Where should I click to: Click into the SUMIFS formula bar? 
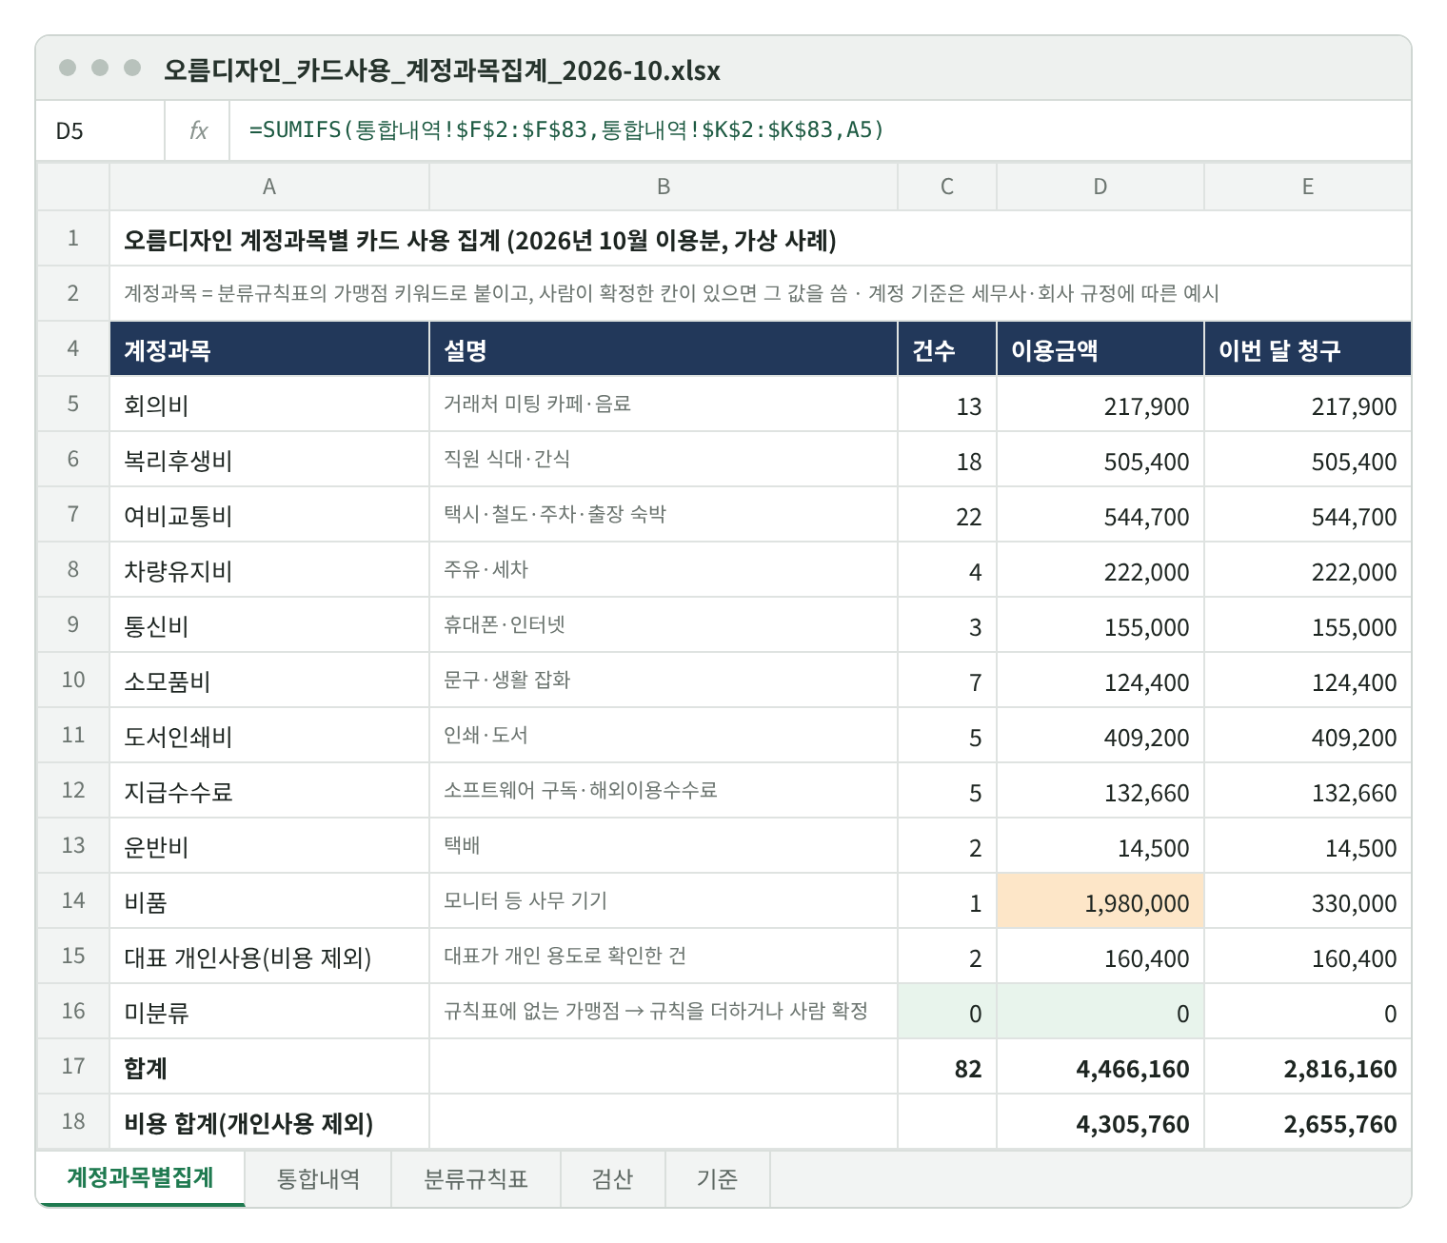820,130
